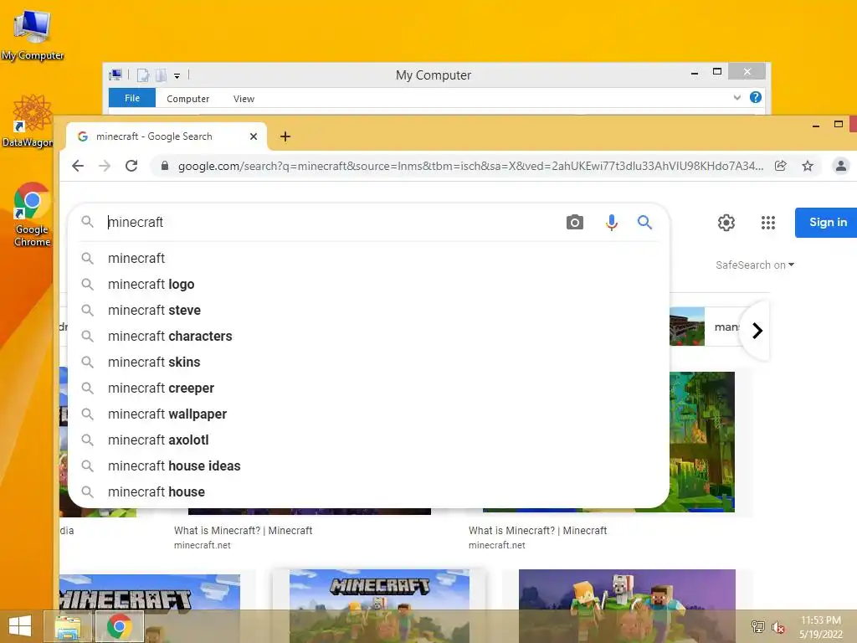Image resolution: width=857 pixels, height=643 pixels.
Task: Expand the ribbon in My Computer window
Action: point(736,97)
